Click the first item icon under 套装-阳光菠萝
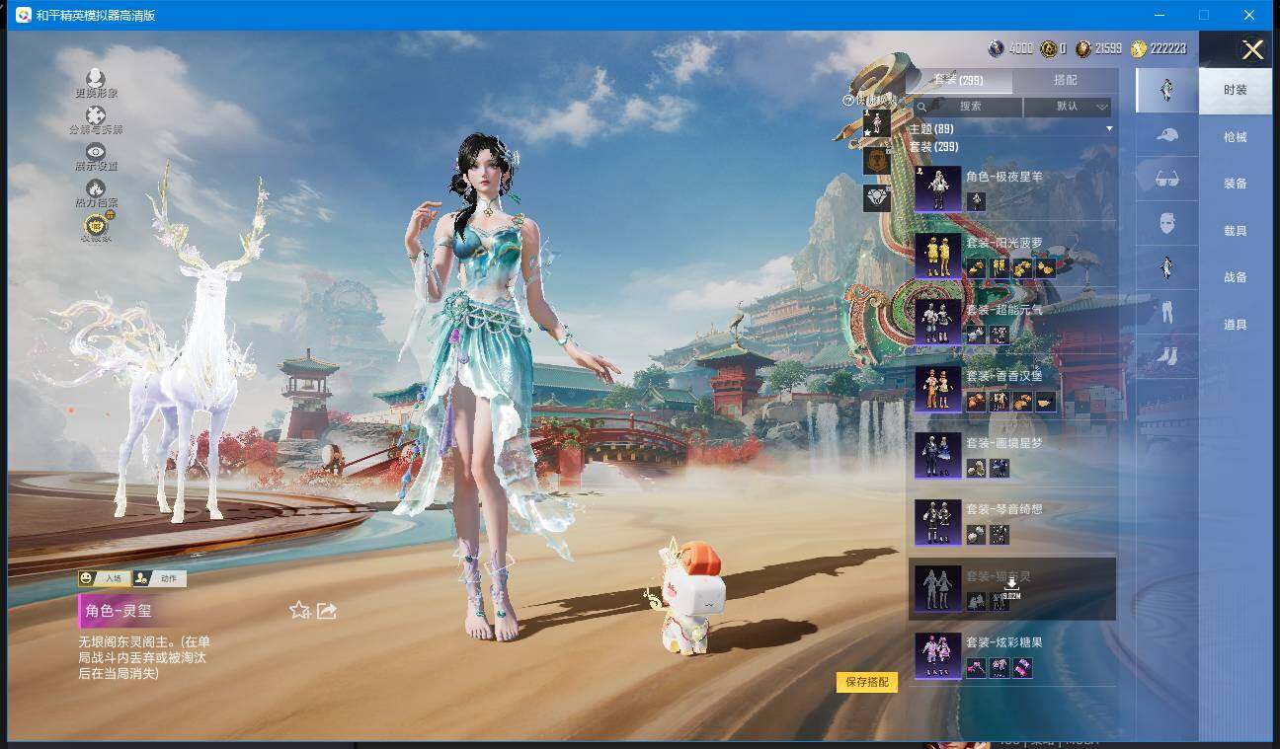Screen dimensions: 1280x749 coord(976,267)
